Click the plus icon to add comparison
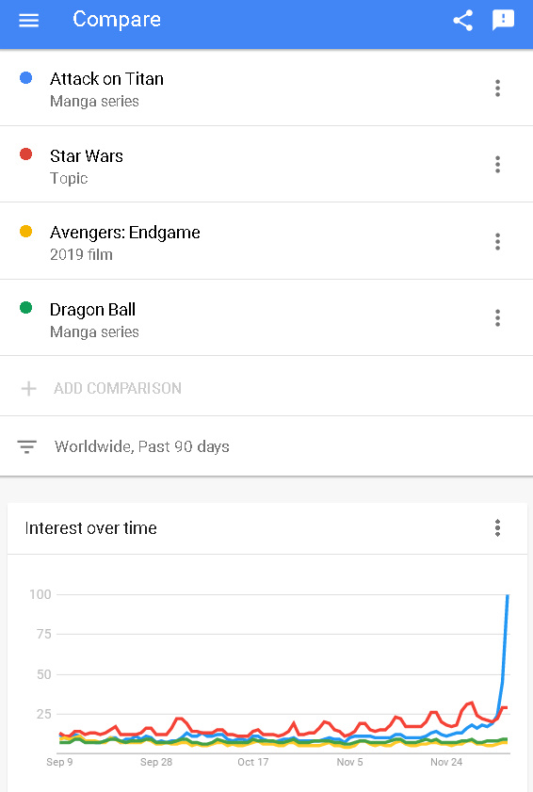 point(29,388)
